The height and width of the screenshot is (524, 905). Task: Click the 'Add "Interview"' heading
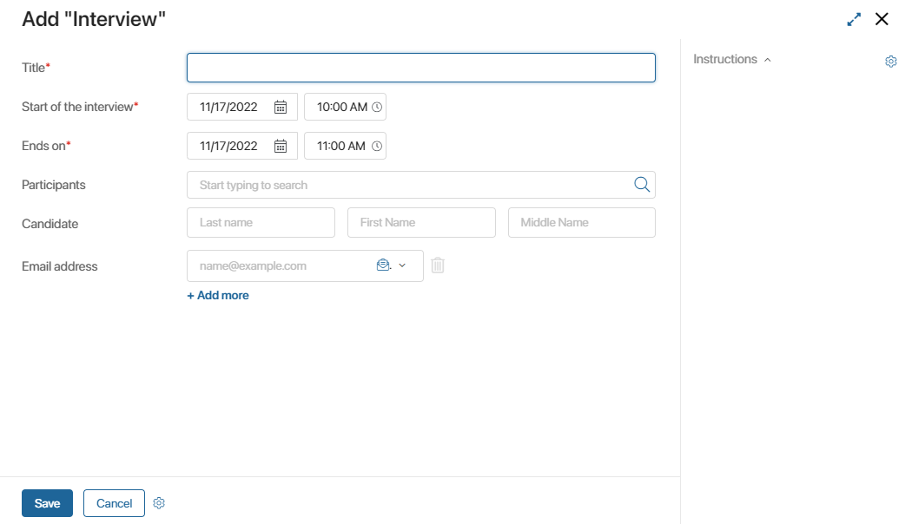pyautogui.click(x=94, y=19)
